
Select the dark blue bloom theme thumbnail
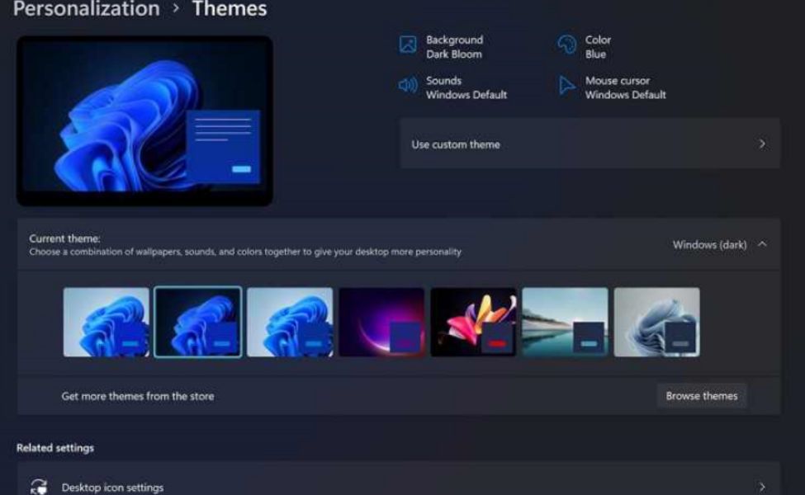(198, 322)
